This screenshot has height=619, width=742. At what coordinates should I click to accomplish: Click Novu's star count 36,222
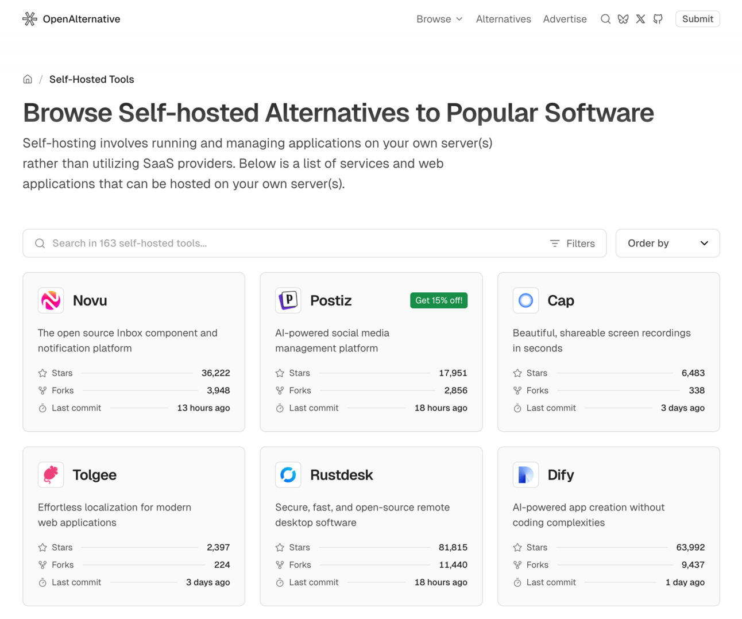pyautogui.click(x=216, y=373)
